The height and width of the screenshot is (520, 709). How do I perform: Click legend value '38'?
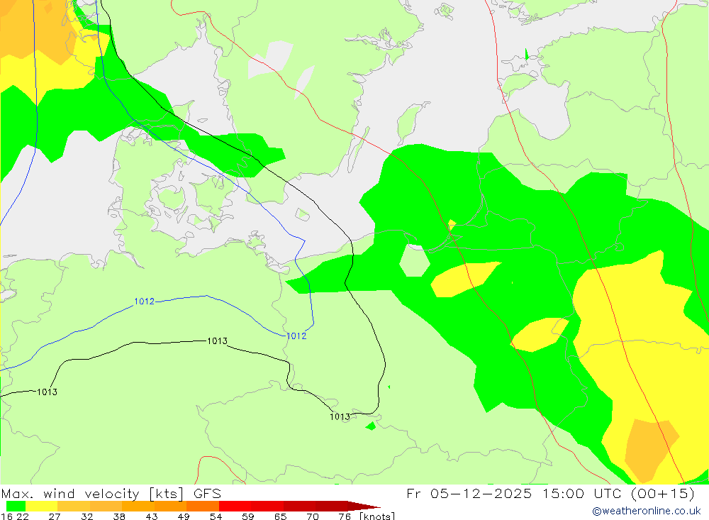[x=119, y=516]
